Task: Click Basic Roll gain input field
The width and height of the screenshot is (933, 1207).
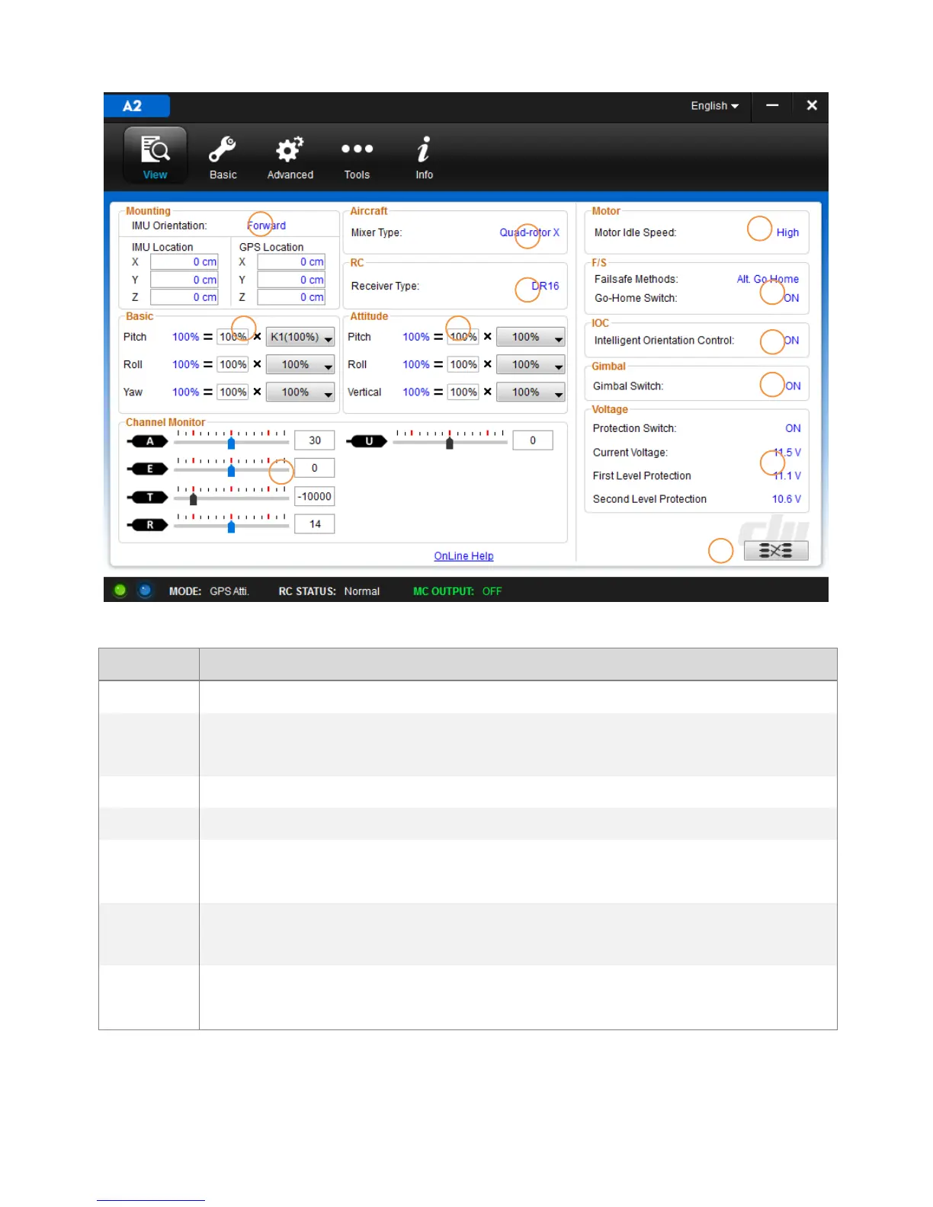Action: (232, 364)
